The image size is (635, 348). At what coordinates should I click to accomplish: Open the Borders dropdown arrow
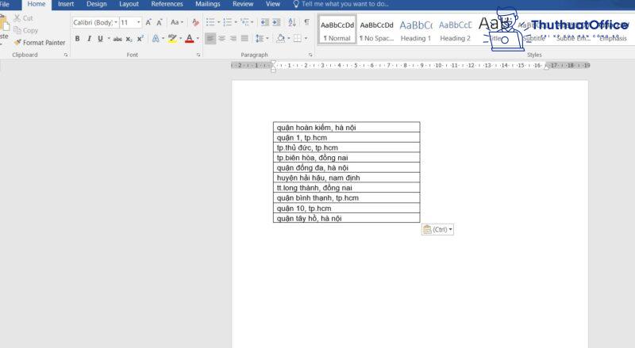click(306, 39)
